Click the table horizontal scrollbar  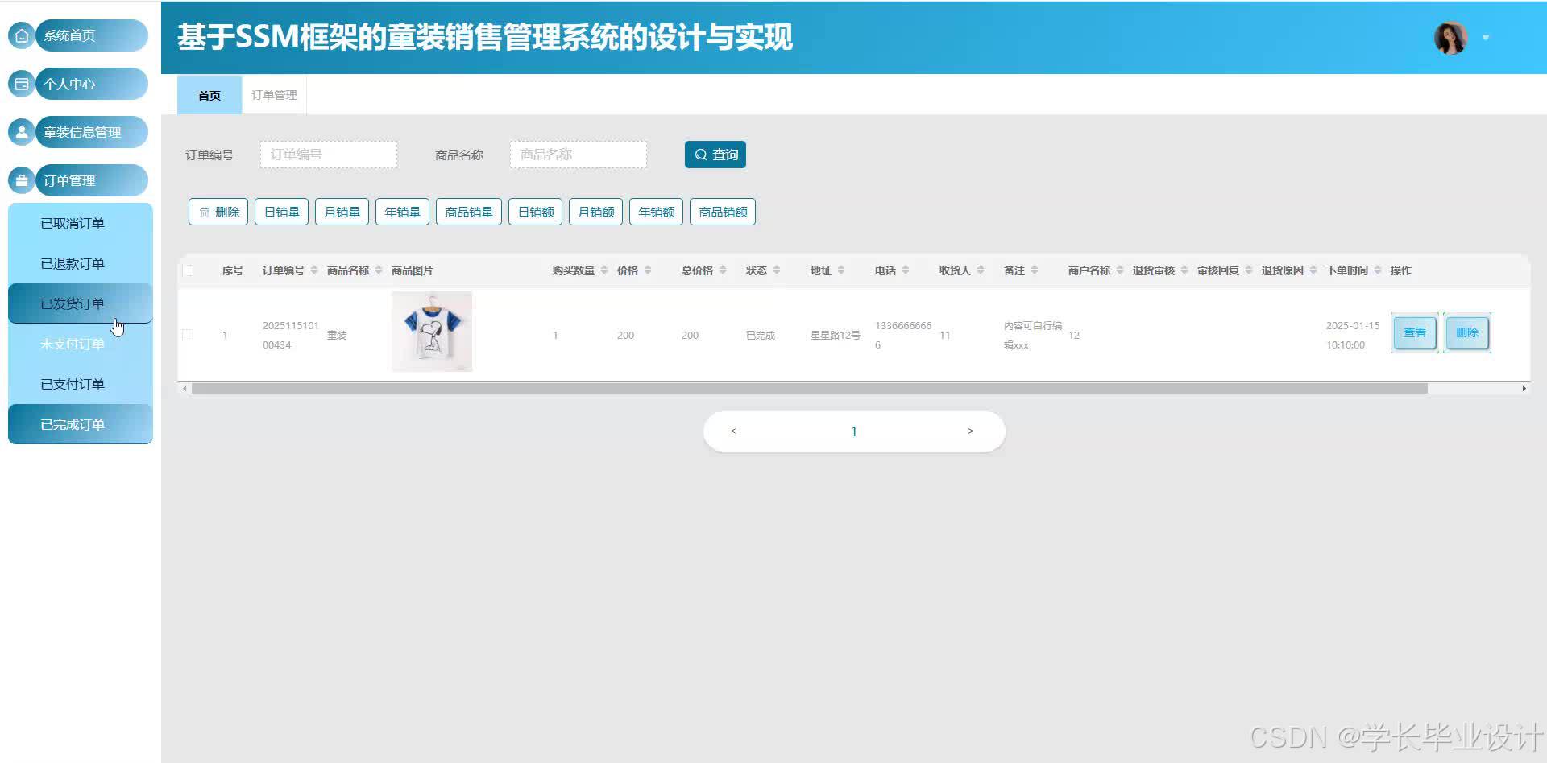(x=809, y=389)
